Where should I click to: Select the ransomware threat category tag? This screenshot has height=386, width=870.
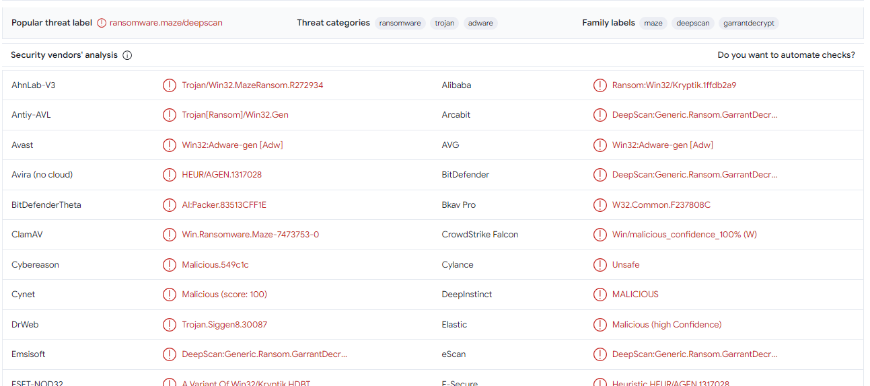click(400, 23)
